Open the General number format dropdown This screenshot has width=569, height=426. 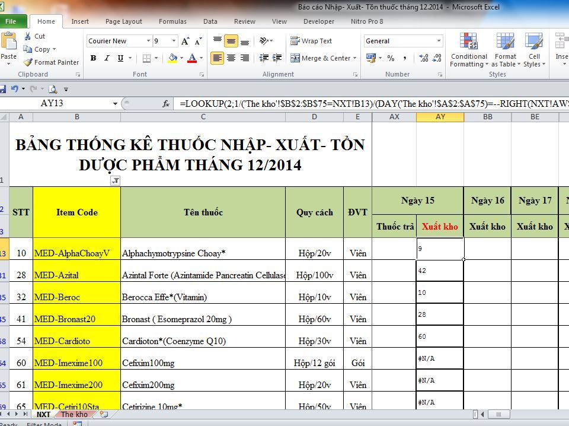click(x=439, y=41)
